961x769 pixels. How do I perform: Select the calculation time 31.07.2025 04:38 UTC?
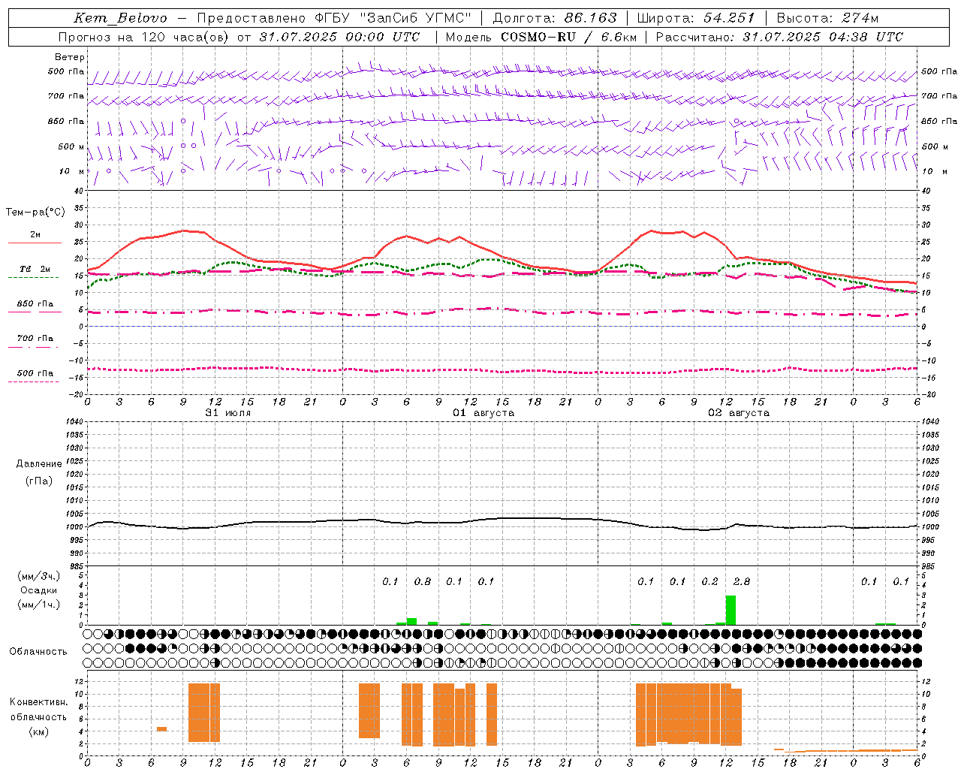click(823, 37)
